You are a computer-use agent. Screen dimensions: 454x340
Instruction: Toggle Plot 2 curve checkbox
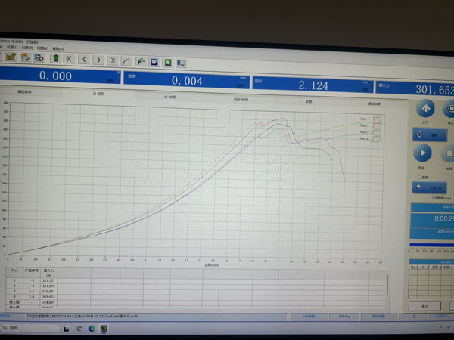[376, 125]
